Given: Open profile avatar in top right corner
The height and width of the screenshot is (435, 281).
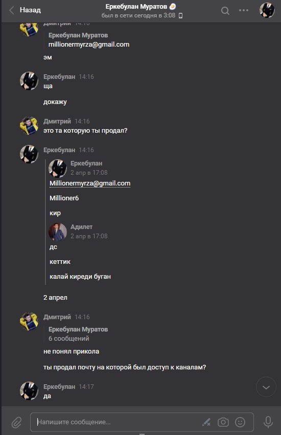Looking at the screenshot, I should click(267, 10).
